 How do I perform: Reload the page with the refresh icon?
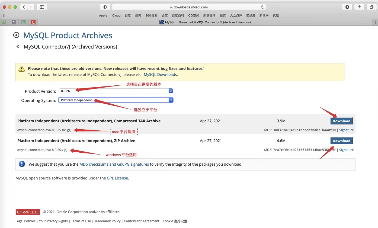[x=262, y=7]
